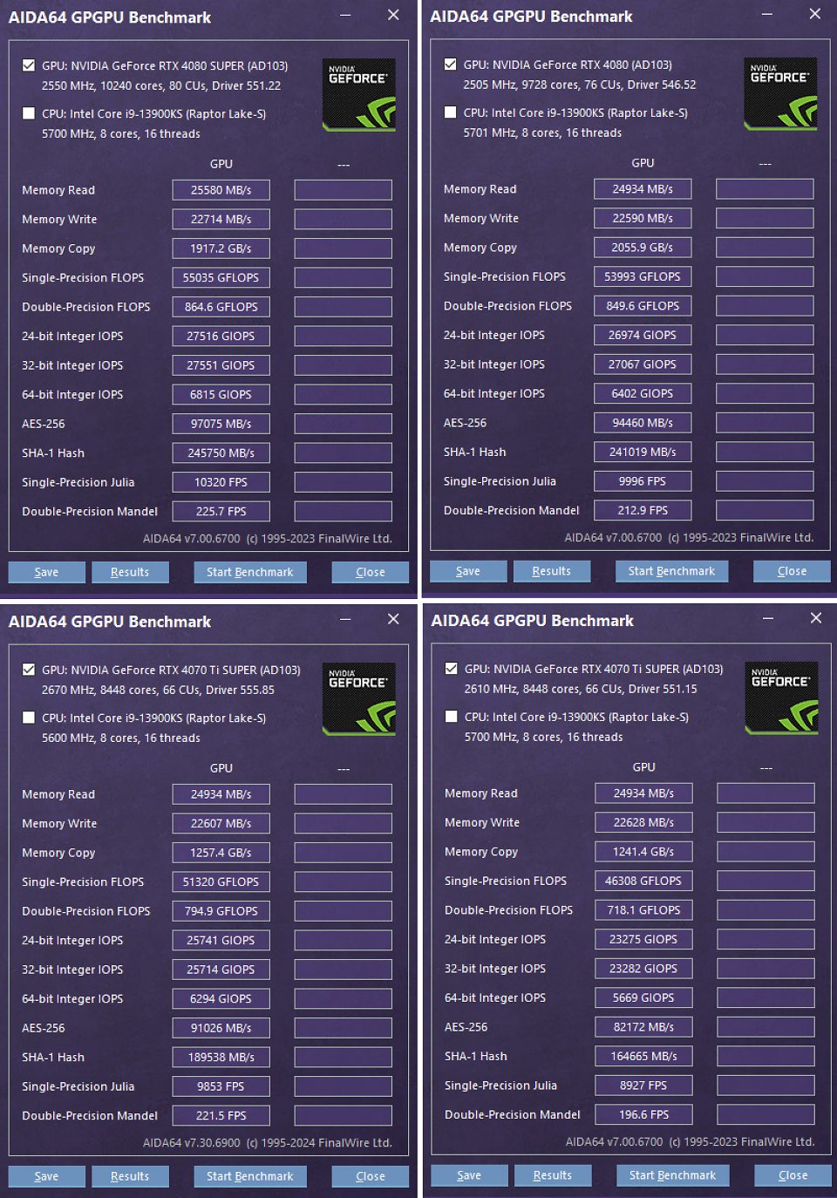Select the 46308 GFLOPS single-precision value
The image size is (837, 1198).
643,881
